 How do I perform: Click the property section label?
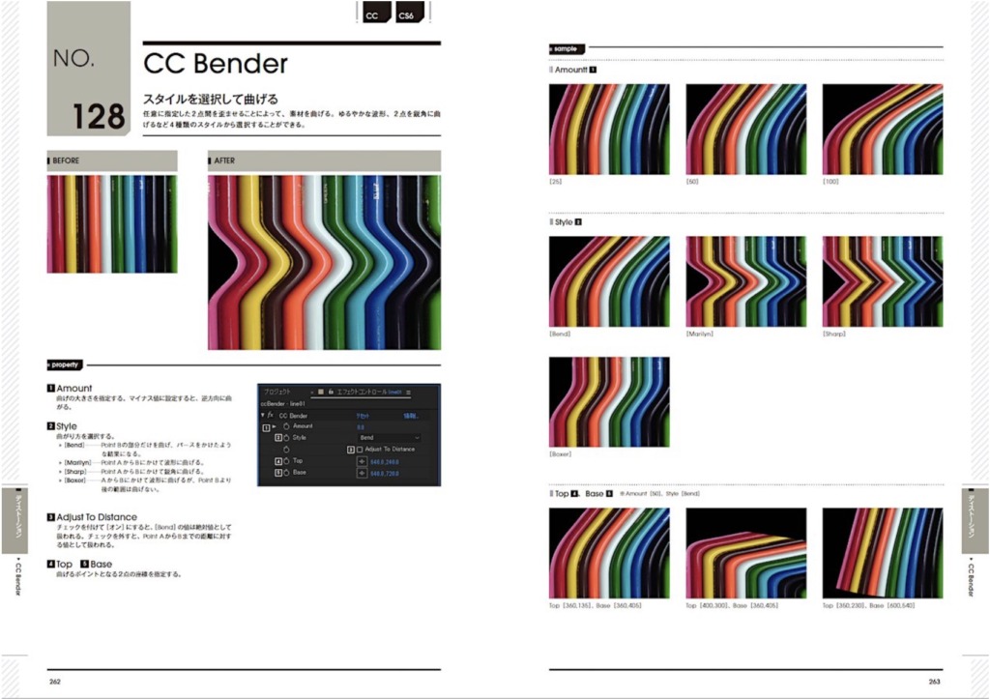[65, 365]
